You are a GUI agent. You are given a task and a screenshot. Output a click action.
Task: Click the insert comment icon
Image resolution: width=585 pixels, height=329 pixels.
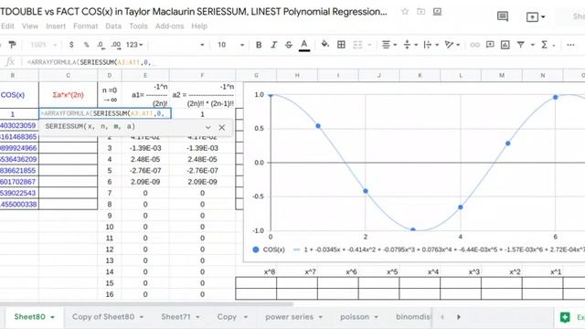[x=490, y=45]
